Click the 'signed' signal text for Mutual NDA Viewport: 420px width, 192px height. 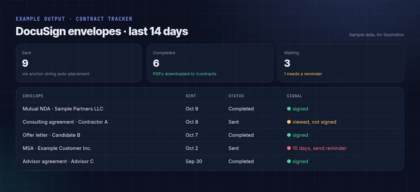point(300,109)
